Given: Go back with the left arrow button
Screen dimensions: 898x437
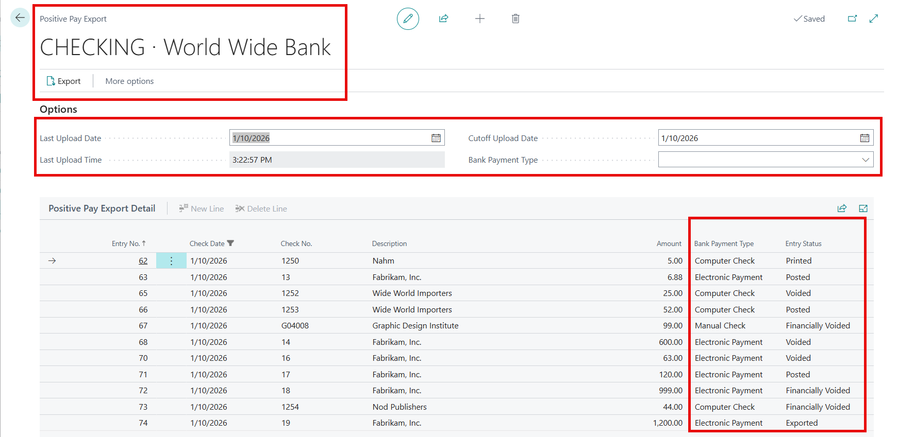Looking at the screenshot, I should pos(20,18).
